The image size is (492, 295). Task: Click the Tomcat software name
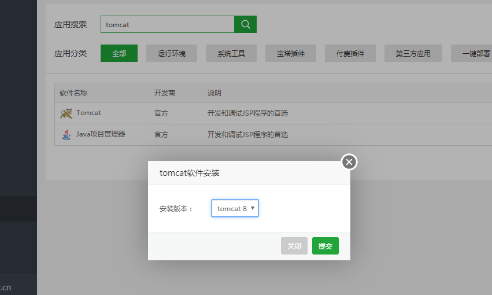88,113
